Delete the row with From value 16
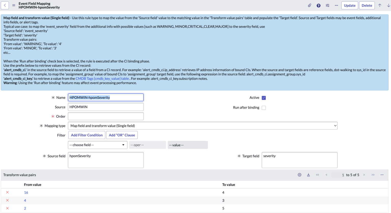This screenshot has width=391, height=213. point(7,192)
